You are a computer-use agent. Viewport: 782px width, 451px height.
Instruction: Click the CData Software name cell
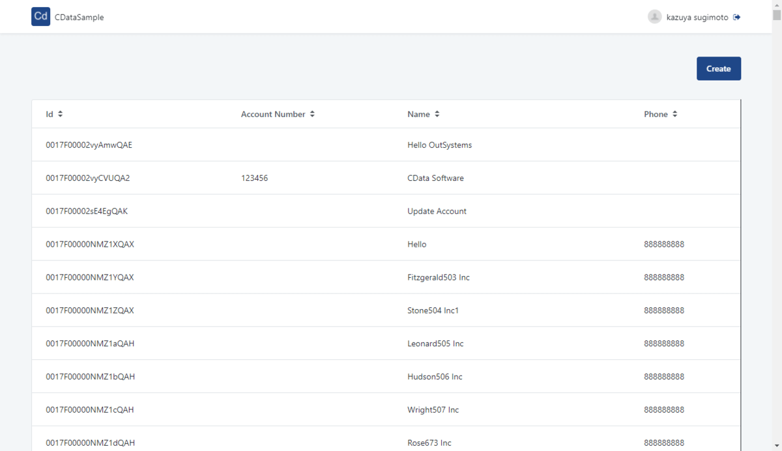point(435,178)
